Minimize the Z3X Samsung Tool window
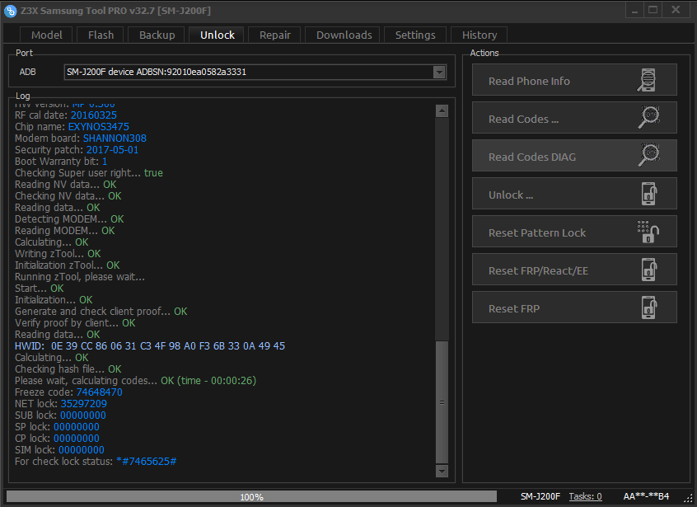Screen dimensions: 697x507 point(634,10)
